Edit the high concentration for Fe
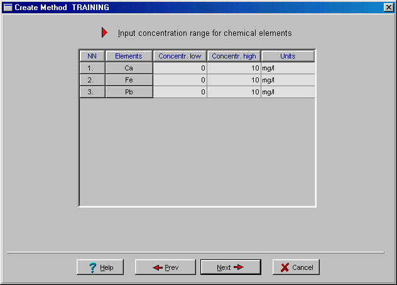Viewport: 397px width, 285px height. coord(234,80)
